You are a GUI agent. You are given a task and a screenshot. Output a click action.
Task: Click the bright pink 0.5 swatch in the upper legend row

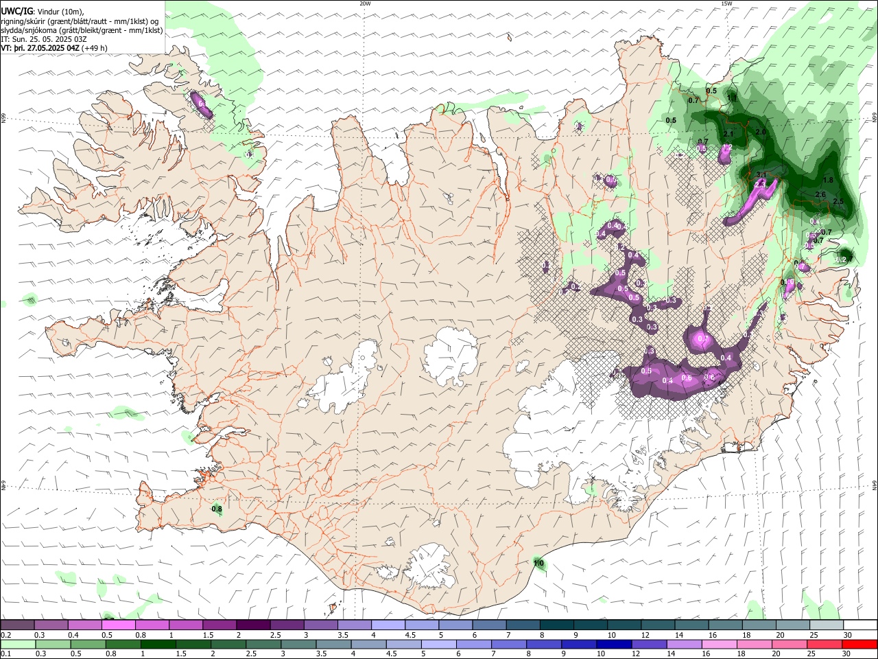point(119,625)
